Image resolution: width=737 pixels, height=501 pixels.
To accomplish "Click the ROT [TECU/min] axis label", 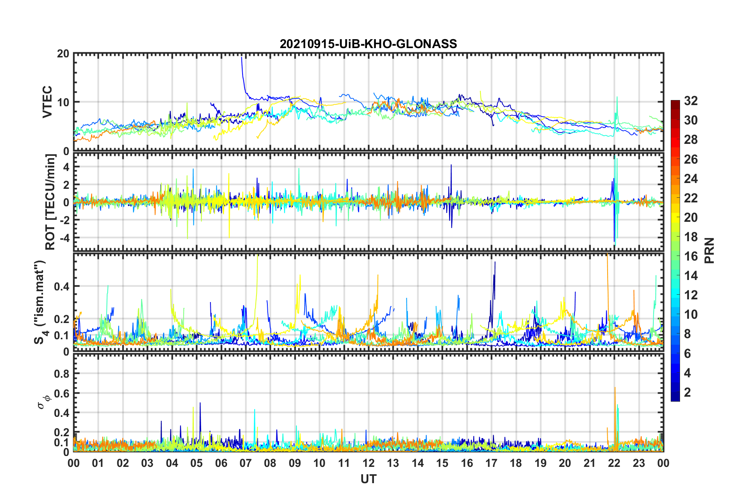I will coord(50,202).
